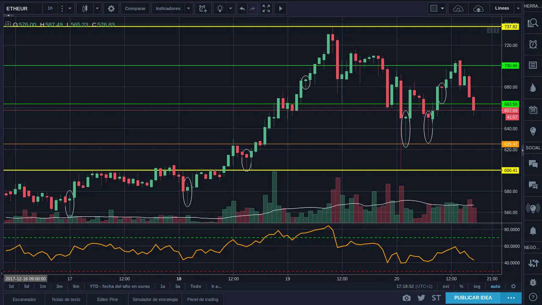
Task: Expand lightbulb ideas dropdown arrow
Action: (x=230, y=8)
